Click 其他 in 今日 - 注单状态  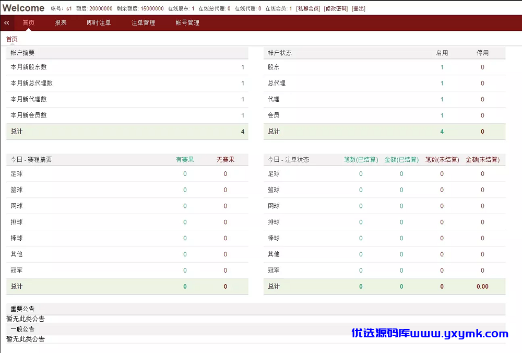(274, 254)
